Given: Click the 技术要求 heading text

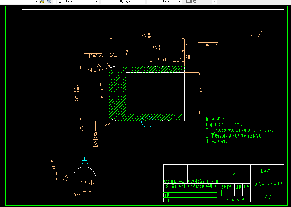Looking at the screenshot, I should [216, 119].
